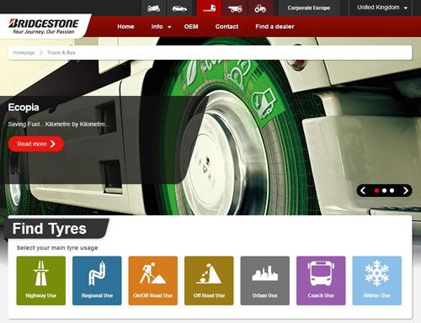This screenshot has width=421, height=323.
Task: Click the Bridgestone logo
Action: (x=44, y=26)
